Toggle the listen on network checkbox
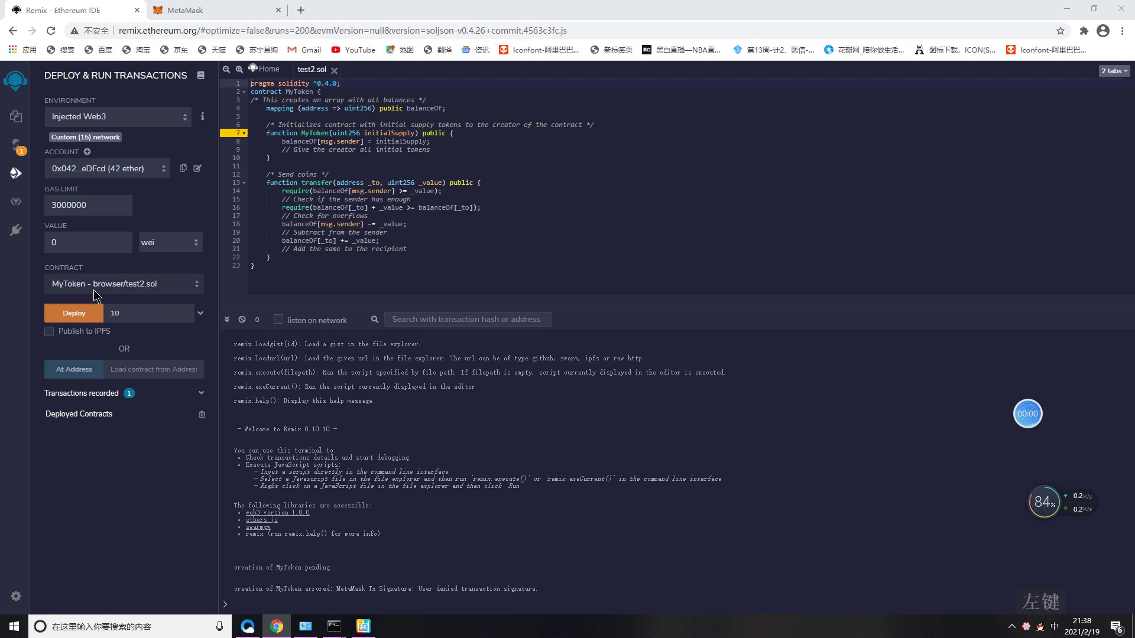This screenshot has height=638, width=1135. pyautogui.click(x=278, y=320)
